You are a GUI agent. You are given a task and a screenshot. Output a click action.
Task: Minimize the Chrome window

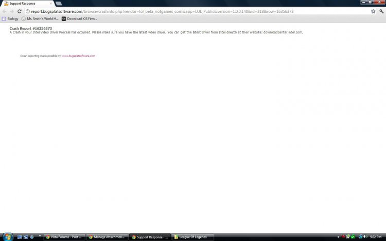click(364, 2)
